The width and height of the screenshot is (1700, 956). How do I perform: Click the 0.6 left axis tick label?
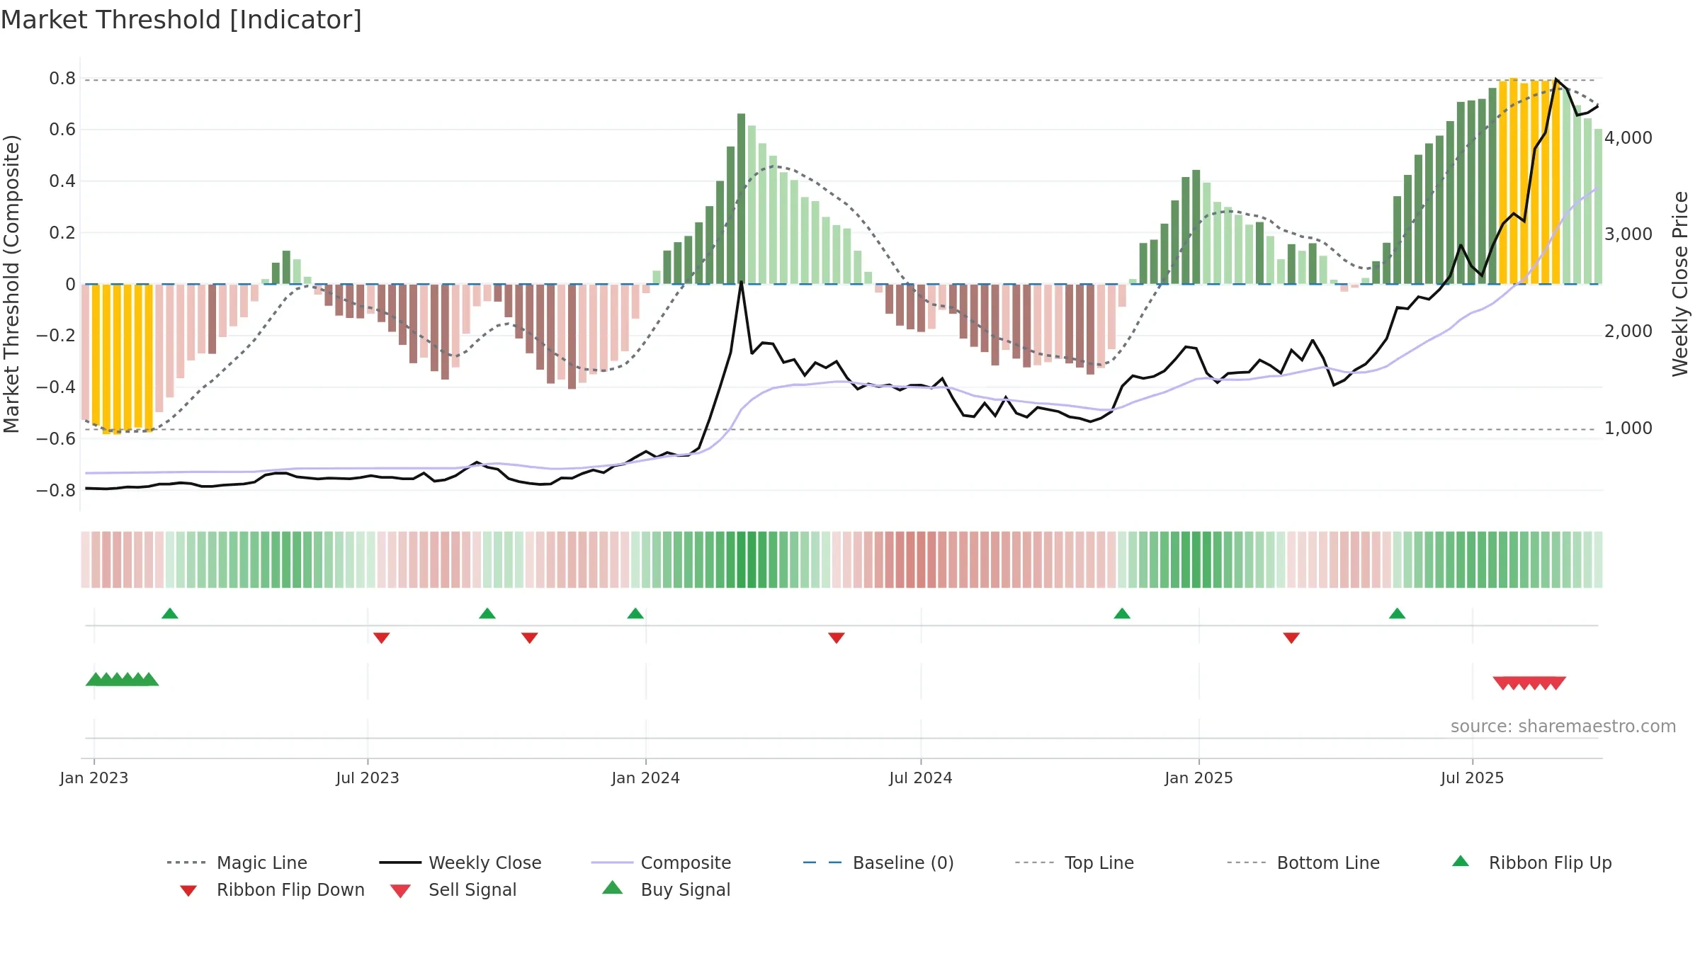click(62, 130)
